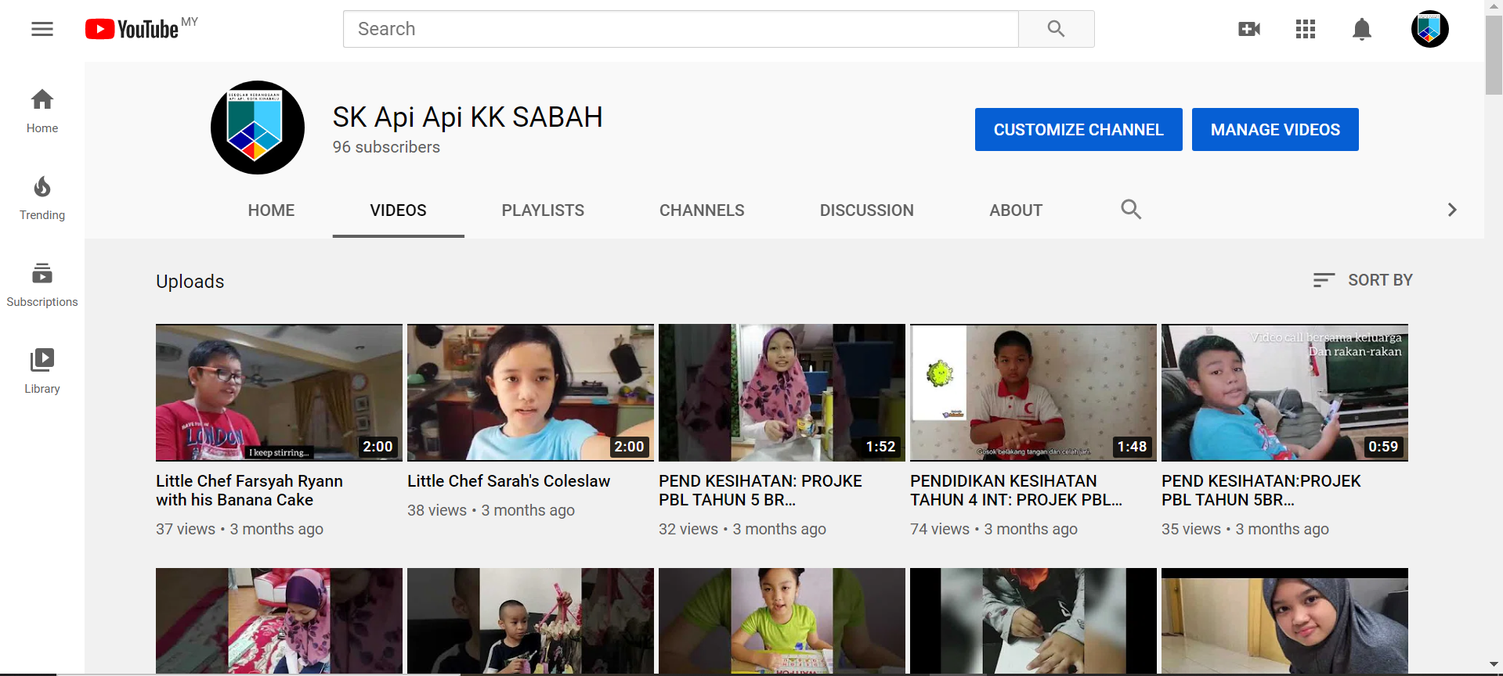Click the YouTube logo
The width and height of the screenshot is (1503, 676).
tap(133, 29)
